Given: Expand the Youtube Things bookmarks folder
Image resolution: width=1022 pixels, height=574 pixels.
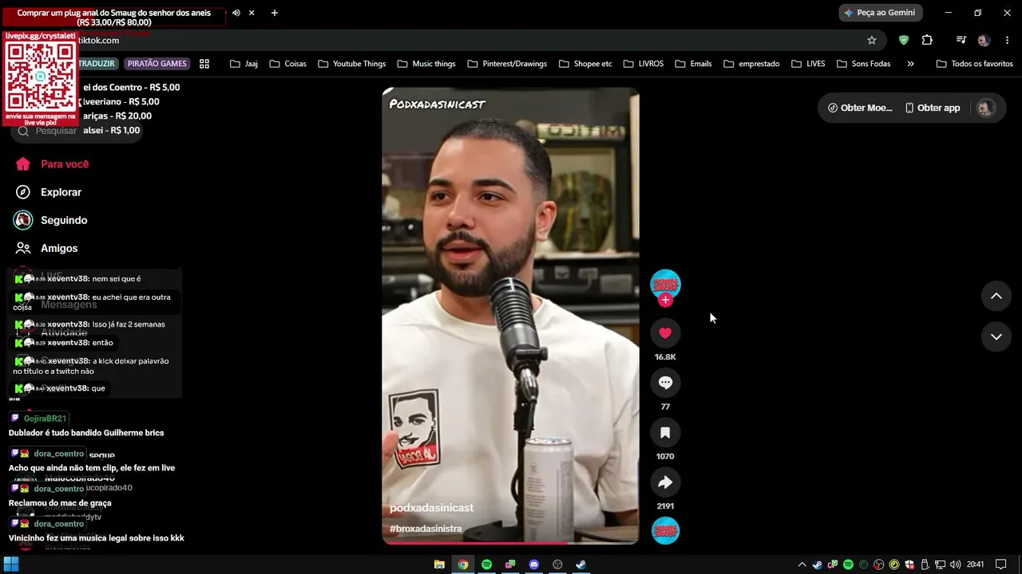Looking at the screenshot, I should 351,64.
